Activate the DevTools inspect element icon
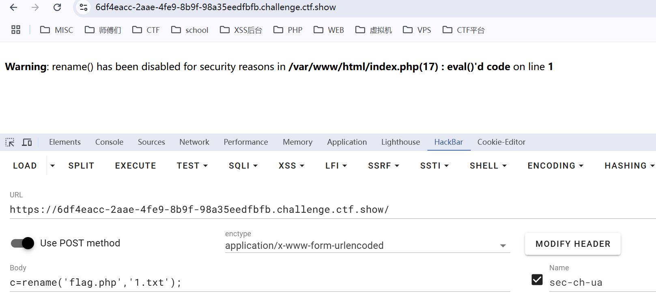656x293 pixels. click(x=10, y=142)
